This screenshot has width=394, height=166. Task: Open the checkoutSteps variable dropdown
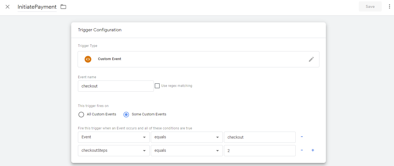114,151
